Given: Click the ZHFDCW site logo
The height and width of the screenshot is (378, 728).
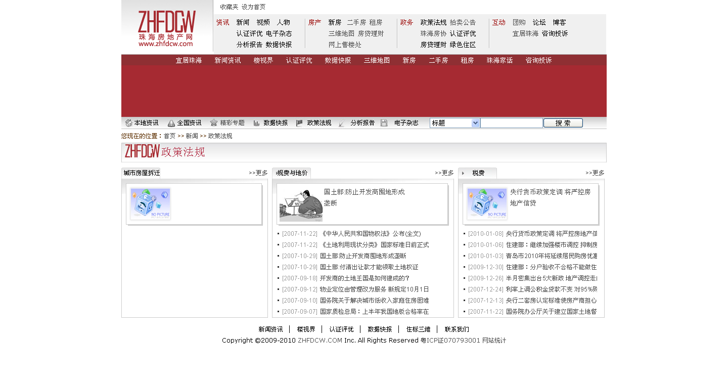Looking at the screenshot, I should [x=167, y=29].
